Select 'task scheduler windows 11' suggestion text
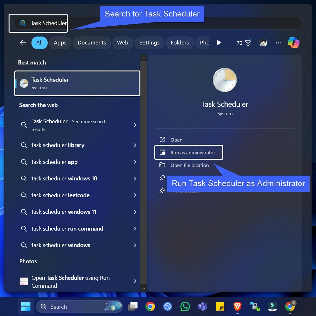The image size is (316, 316). point(64,212)
